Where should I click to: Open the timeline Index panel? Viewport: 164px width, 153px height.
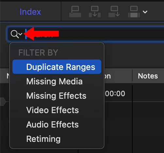coord(30,12)
